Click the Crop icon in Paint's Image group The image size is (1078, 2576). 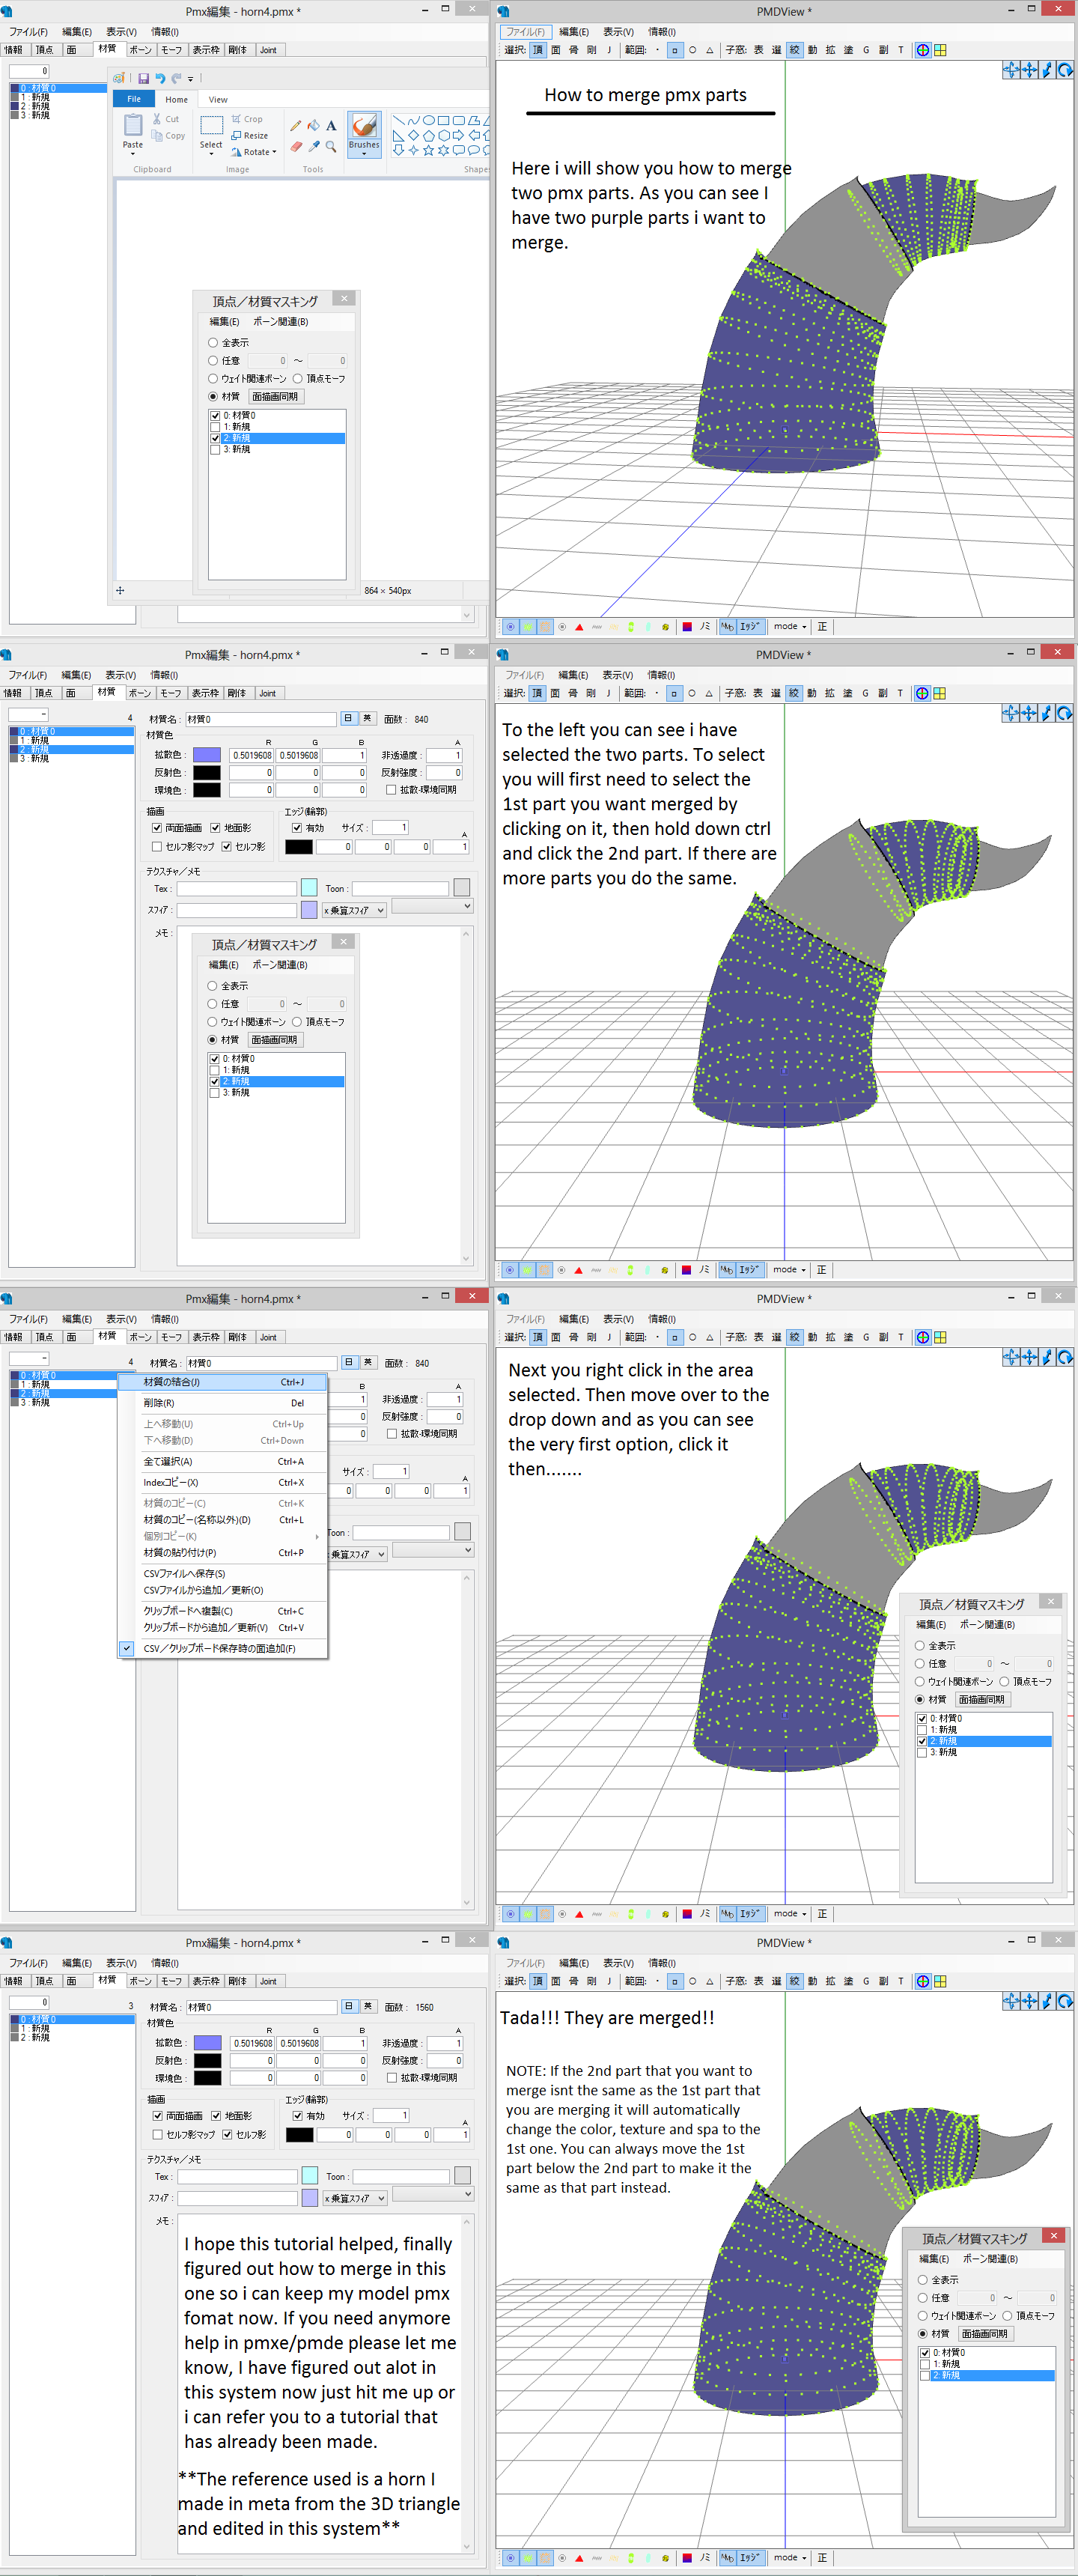pyautogui.click(x=236, y=119)
